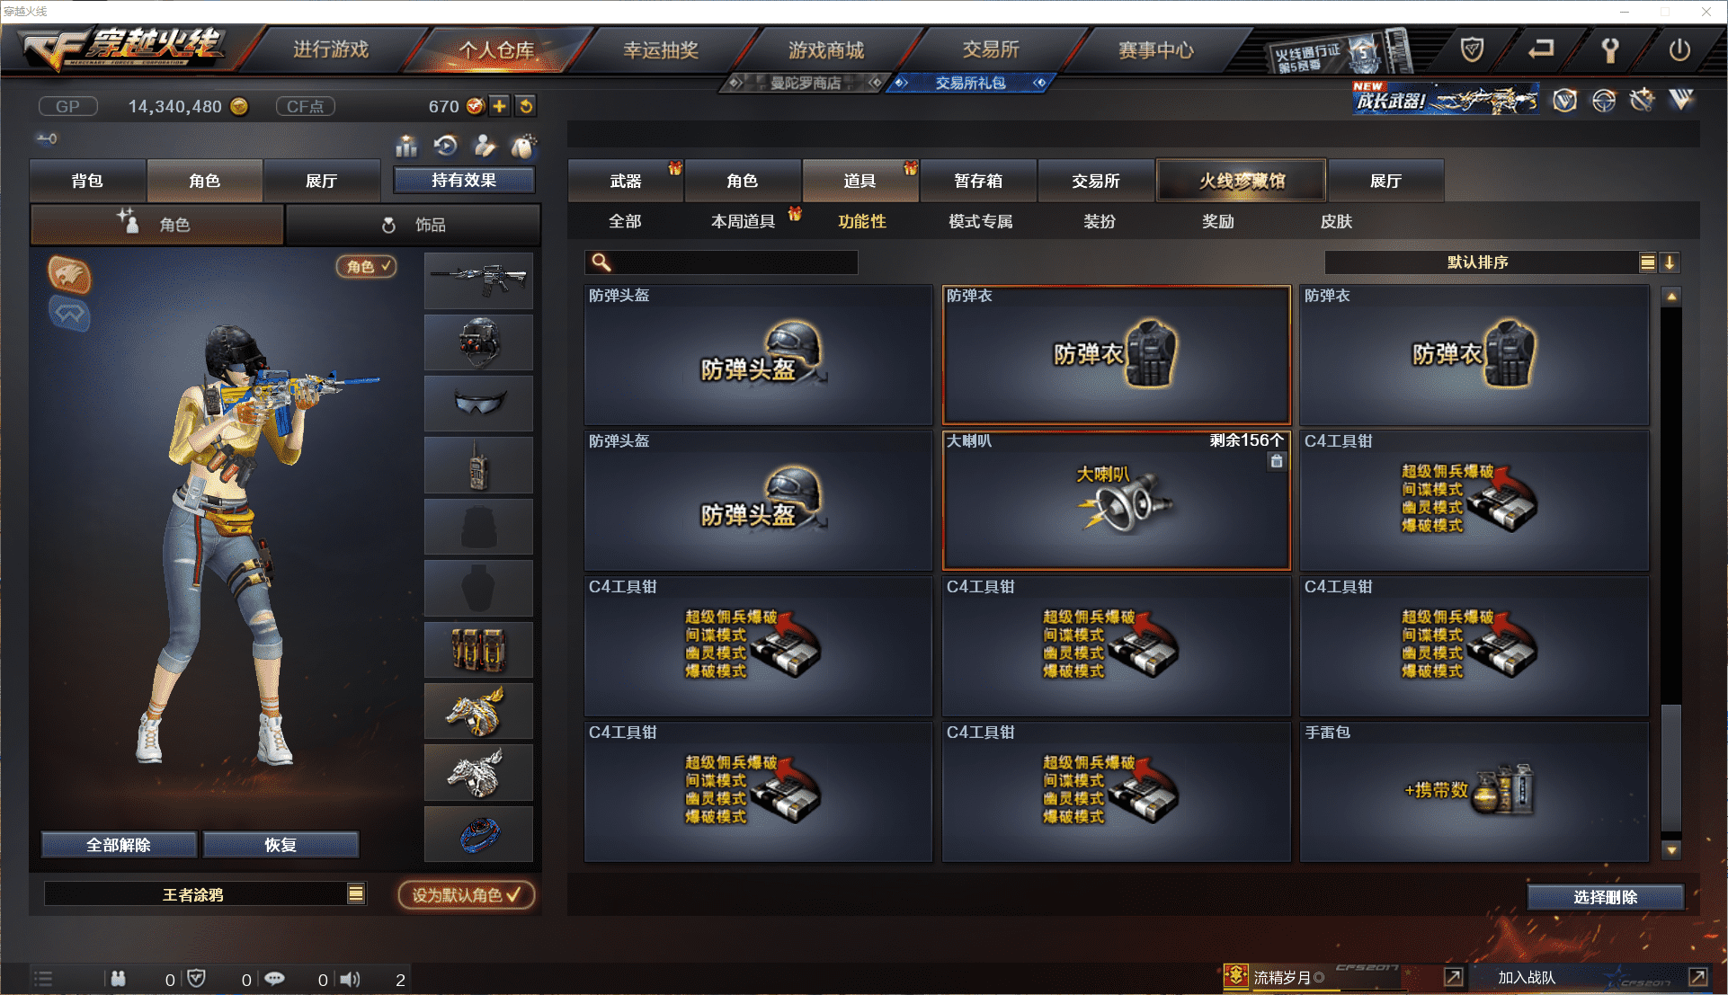Click the wrench settings icon
This screenshot has width=1728, height=995.
coord(1610,50)
